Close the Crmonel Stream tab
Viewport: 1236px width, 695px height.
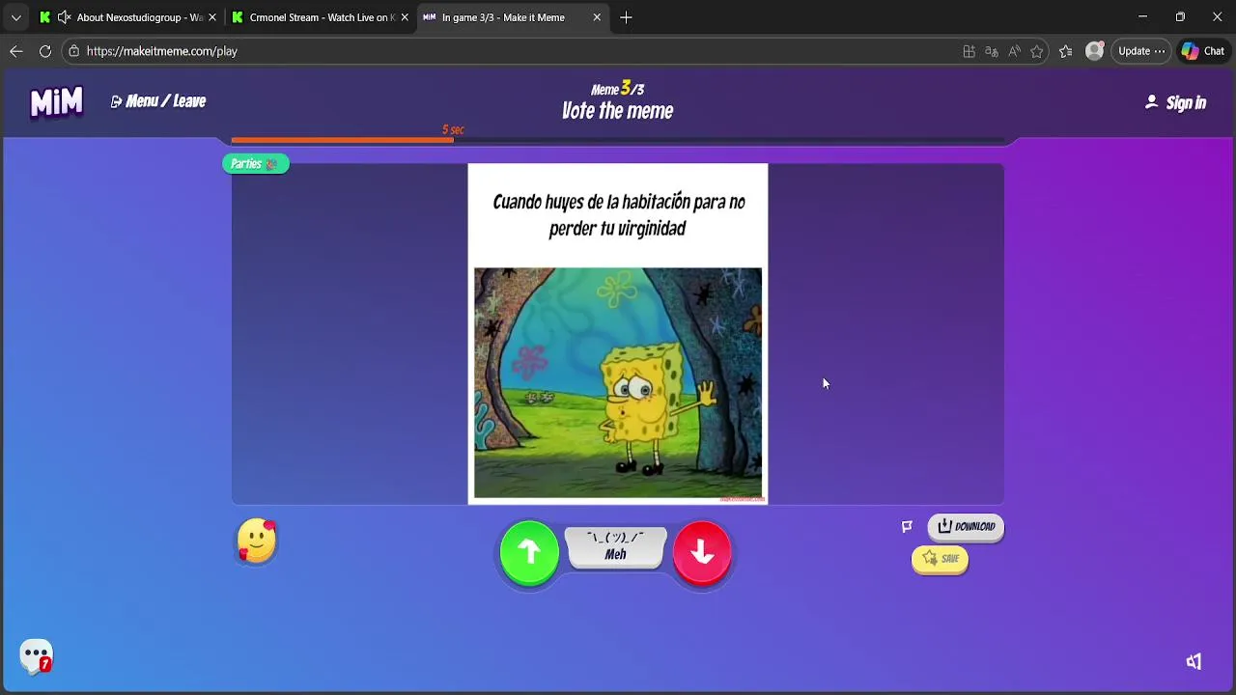tap(405, 17)
